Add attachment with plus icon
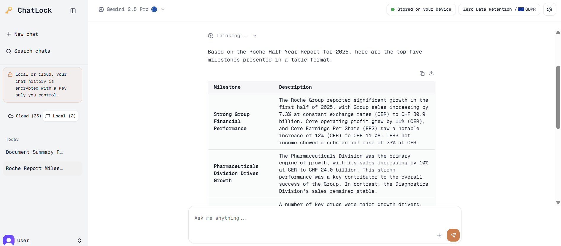This screenshot has height=246, width=561. (439, 235)
